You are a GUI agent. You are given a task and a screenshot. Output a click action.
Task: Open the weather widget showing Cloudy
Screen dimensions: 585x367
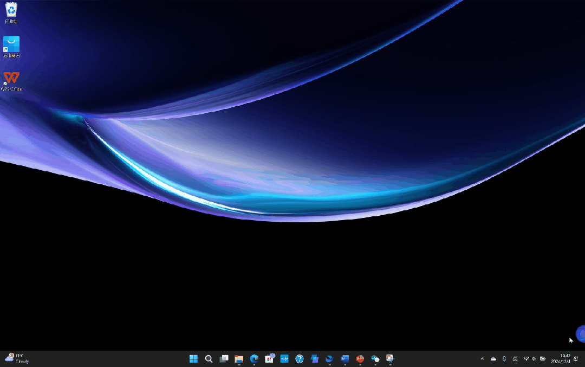pyautogui.click(x=17, y=358)
